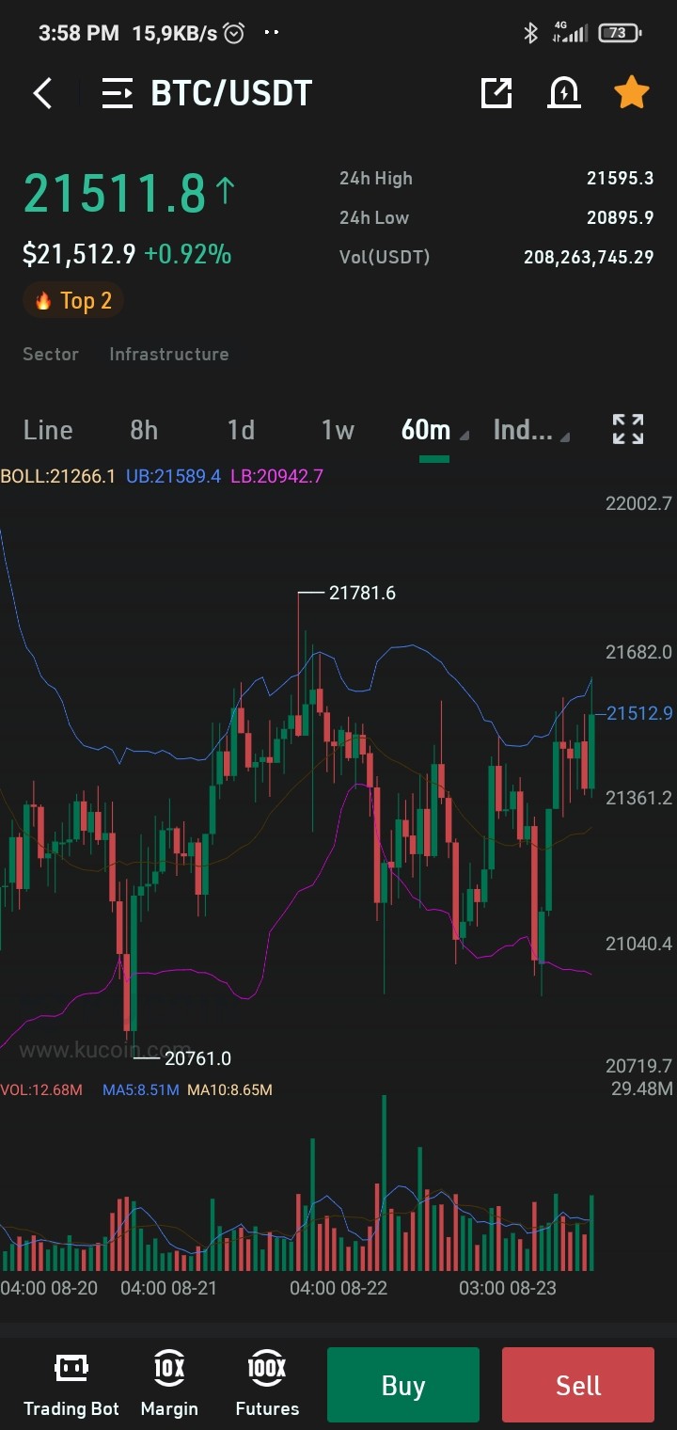Select the 1d timeframe tab
Viewport: 677px width, 1430px height.
pos(241,430)
